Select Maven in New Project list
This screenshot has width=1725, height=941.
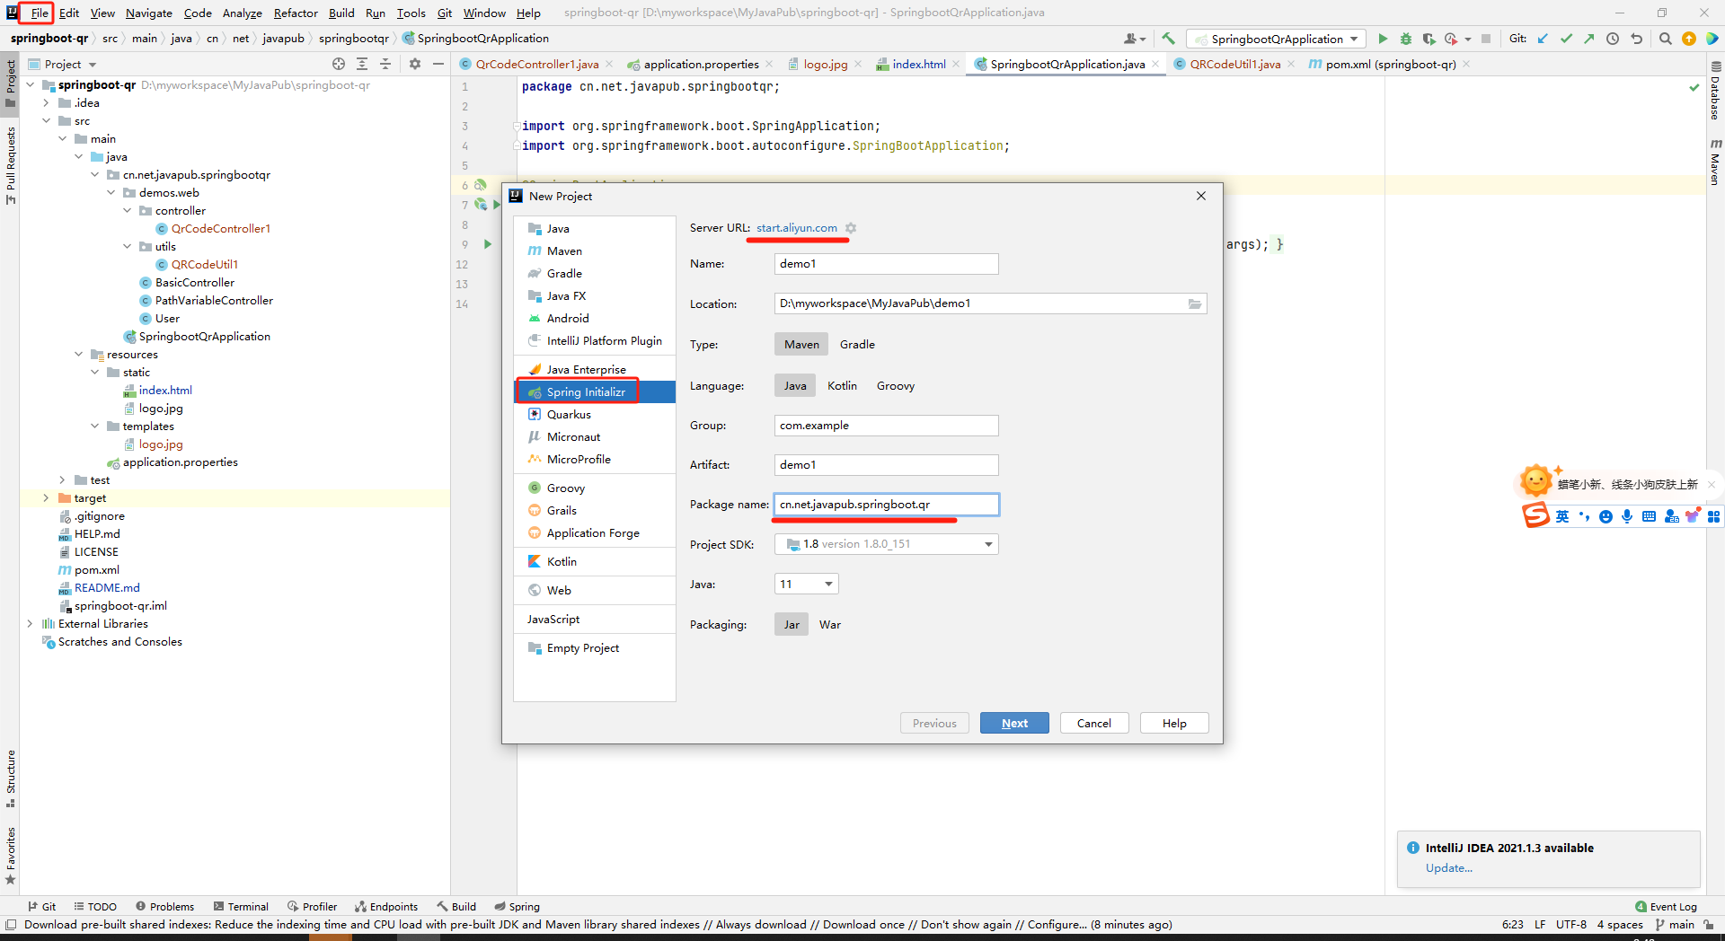point(595,251)
